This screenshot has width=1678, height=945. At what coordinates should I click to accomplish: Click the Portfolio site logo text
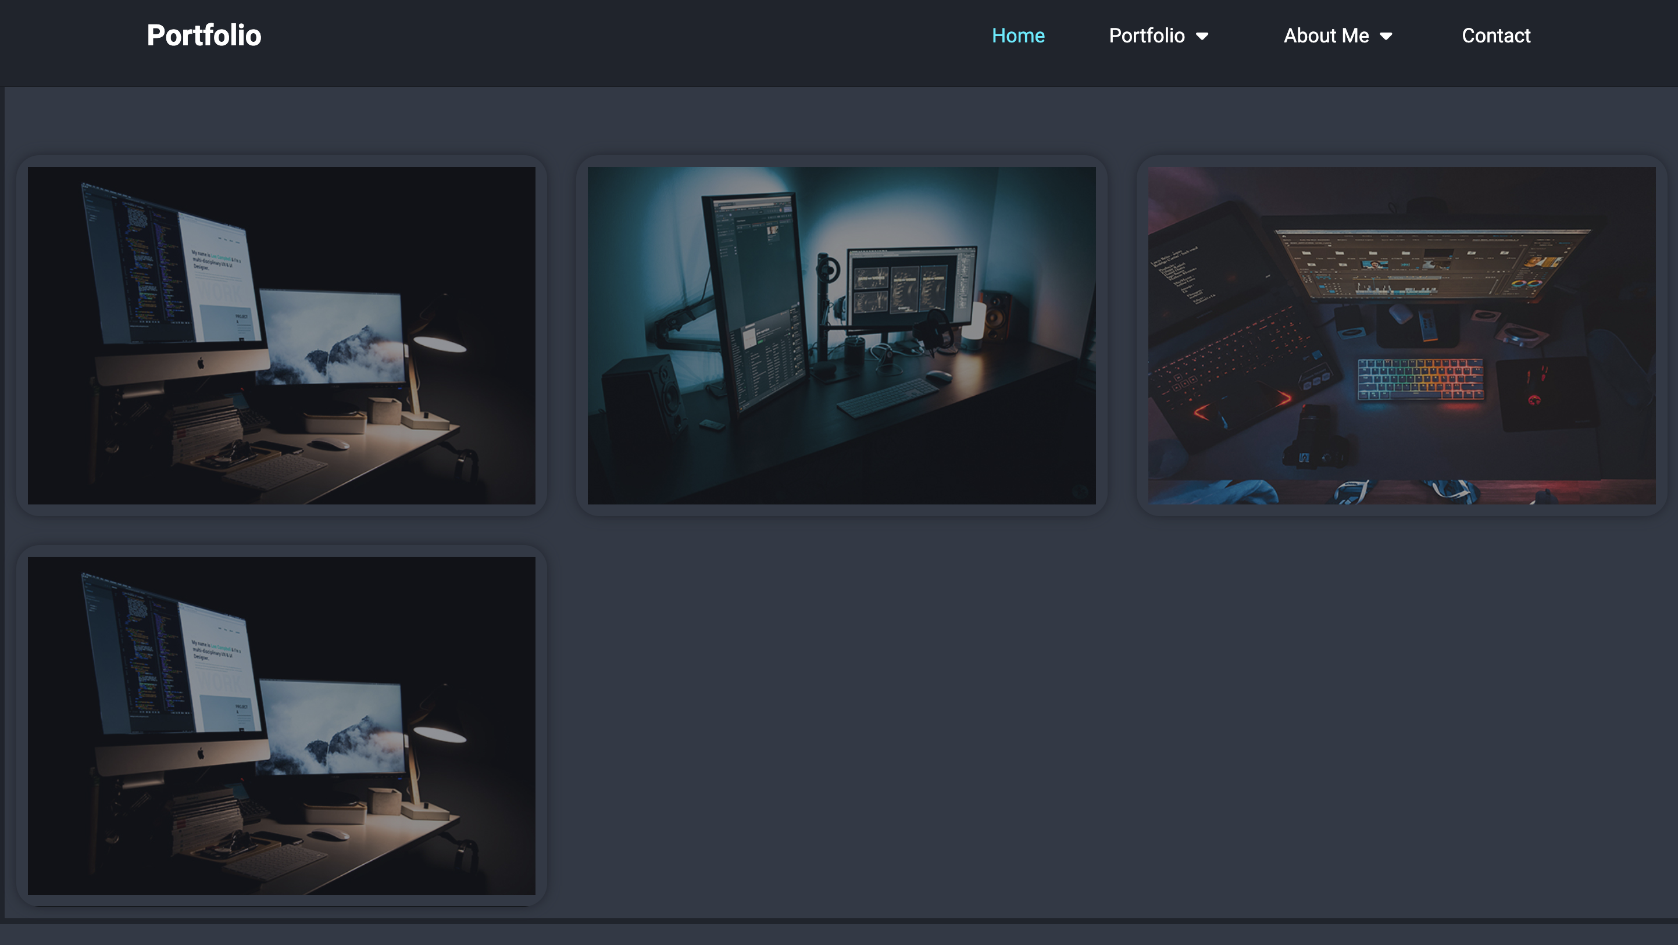(x=204, y=35)
